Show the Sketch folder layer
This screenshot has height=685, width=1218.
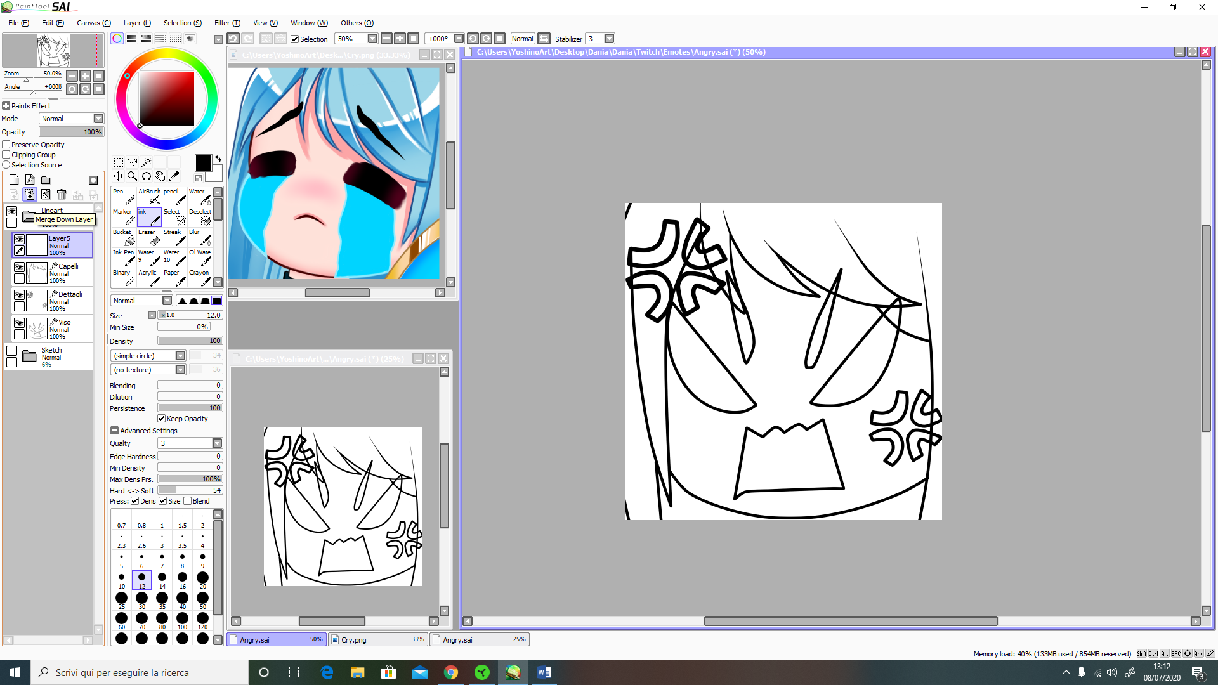click(x=11, y=351)
